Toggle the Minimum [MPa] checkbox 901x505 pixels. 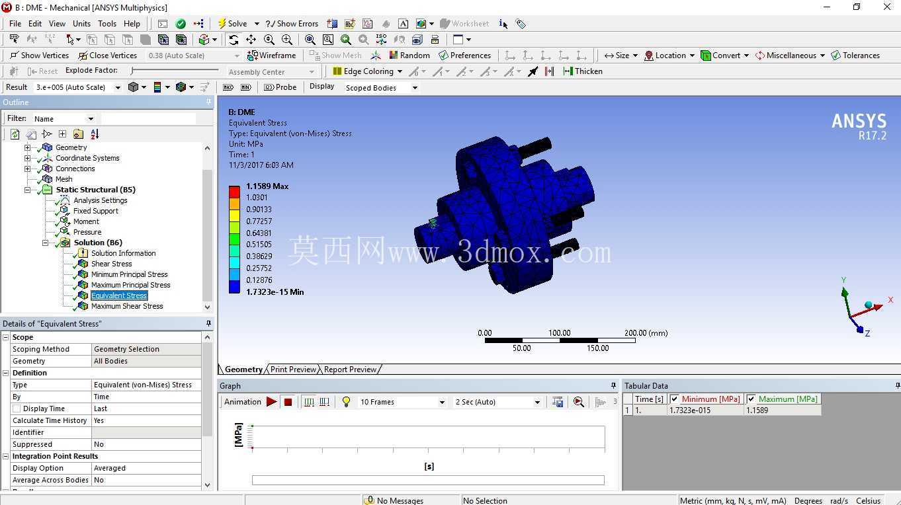tap(674, 399)
